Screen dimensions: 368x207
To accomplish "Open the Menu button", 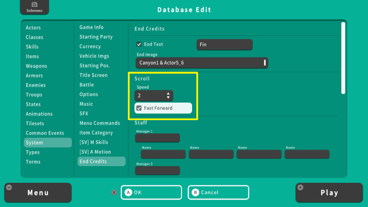I will [38, 193].
